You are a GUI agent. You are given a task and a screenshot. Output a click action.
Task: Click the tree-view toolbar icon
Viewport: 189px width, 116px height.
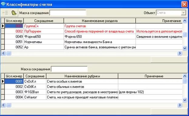click(x=5, y=13)
